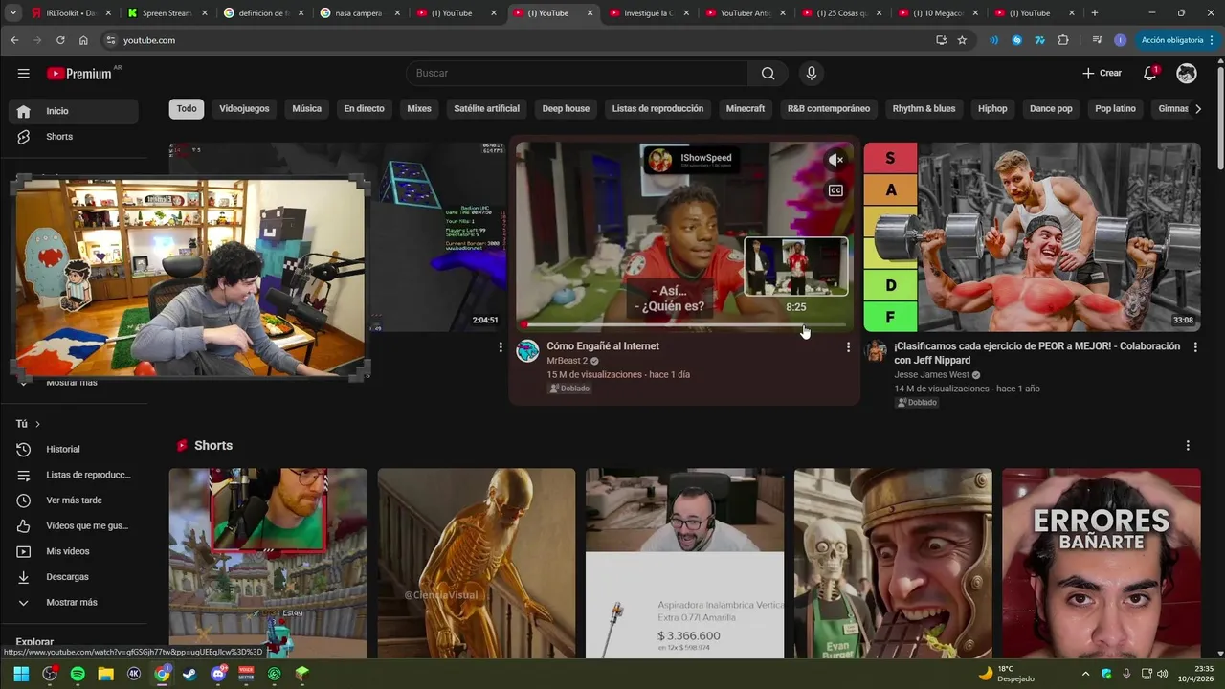The image size is (1225, 689).
Task: Open the media controls icon in Chrome
Action: point(1097,40)
